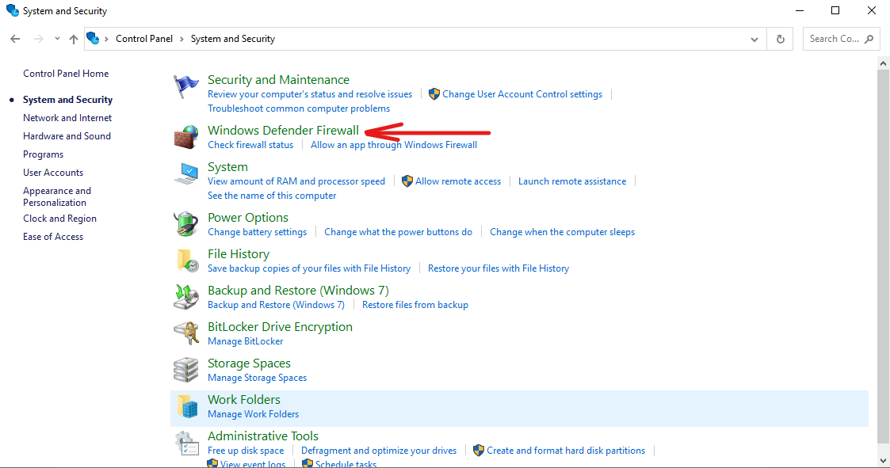Click Launch remote assistance
Screen dimensions: 890x468
(x=572, y=181)
